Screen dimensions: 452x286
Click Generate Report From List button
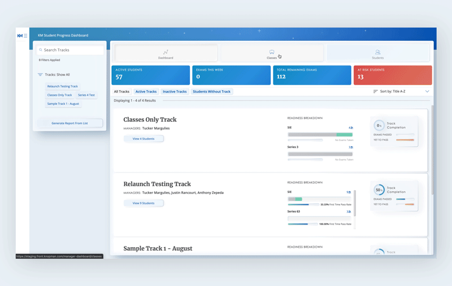point(69,123)
